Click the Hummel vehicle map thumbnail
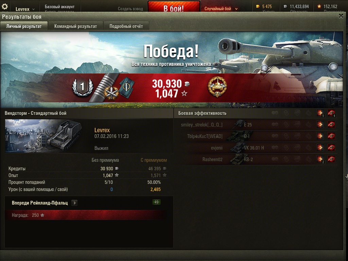 click(44, 136)
